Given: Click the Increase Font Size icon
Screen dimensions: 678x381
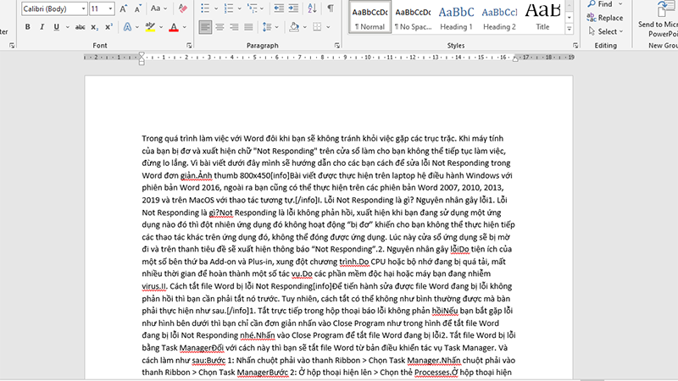Looking at the screenshot, I should (x=125, y=8).
